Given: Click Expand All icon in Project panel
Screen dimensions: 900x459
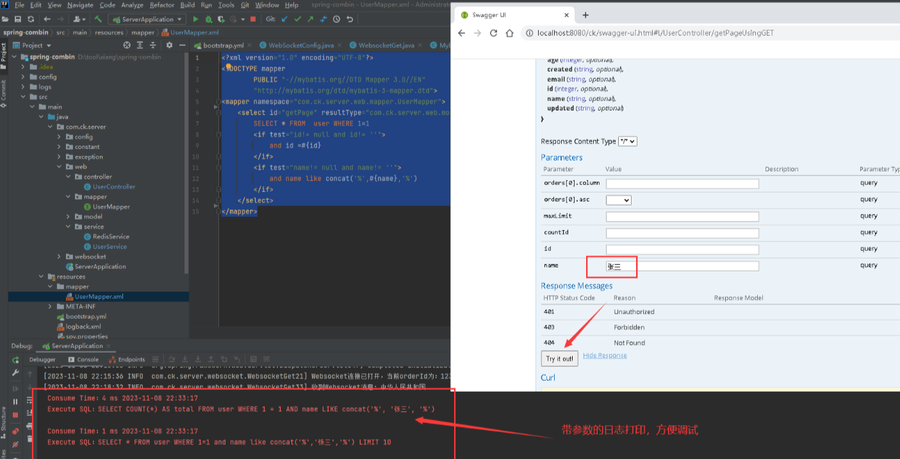Looking at the screenshot, I should 140,45.
